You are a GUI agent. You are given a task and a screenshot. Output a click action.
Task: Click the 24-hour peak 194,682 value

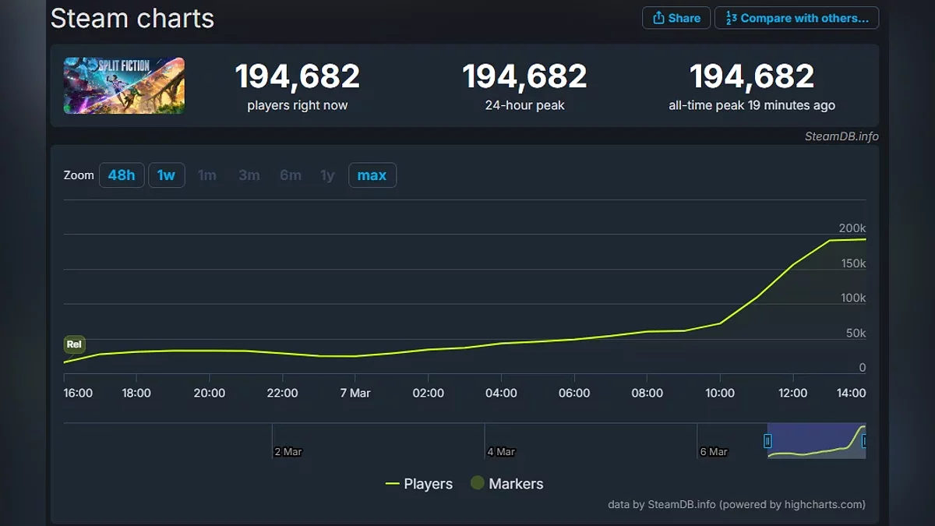pyautogui.click(x=524, y=76)
